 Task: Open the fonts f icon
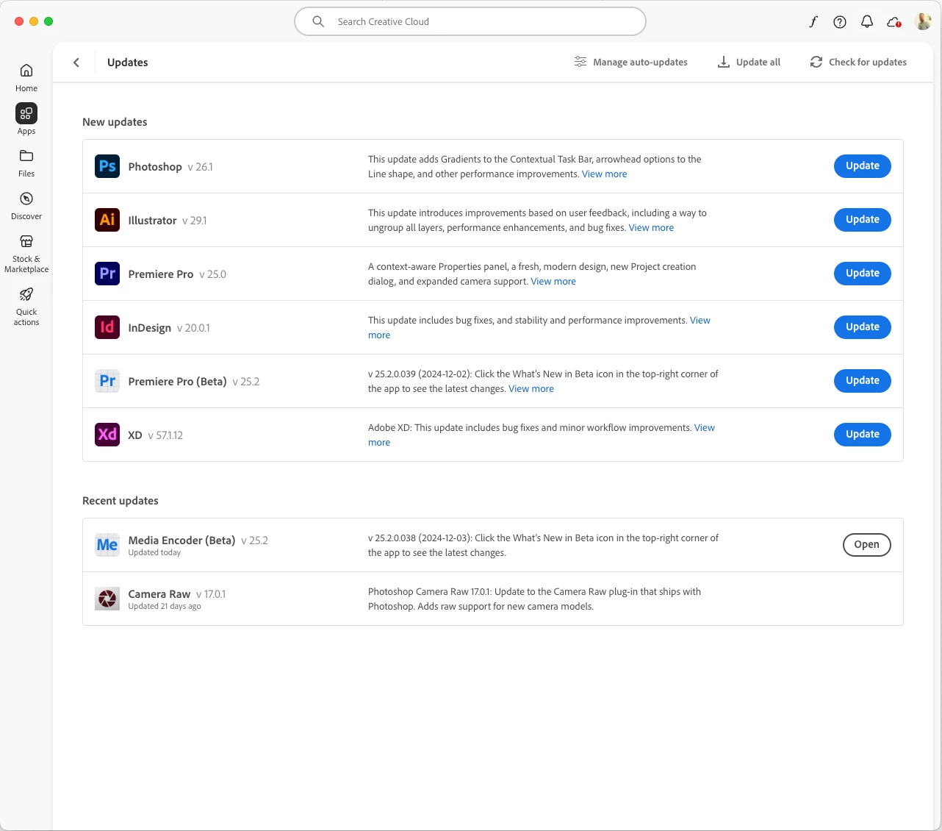click(x=813, y=22)
